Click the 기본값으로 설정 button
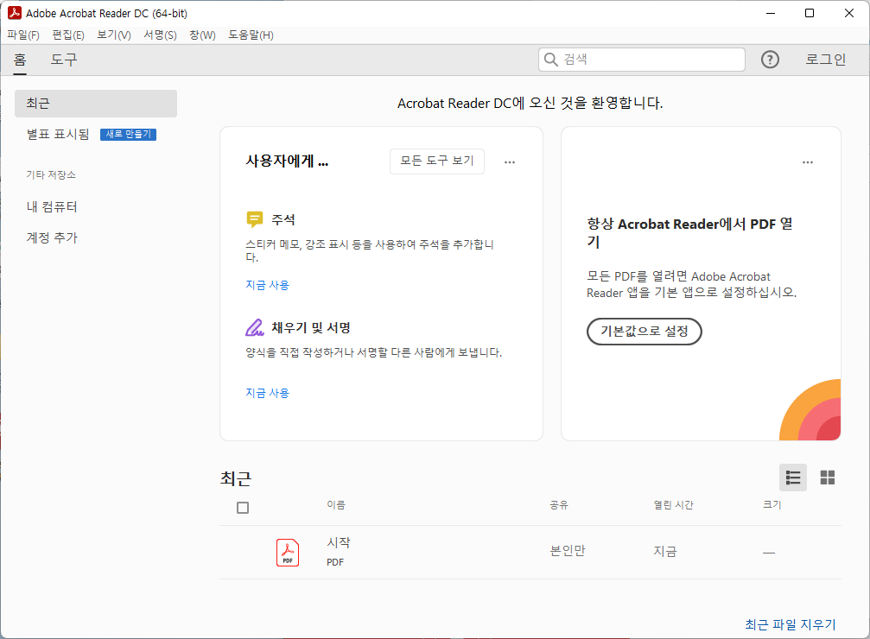Viewport: 870px width, 639px height. 645,331
